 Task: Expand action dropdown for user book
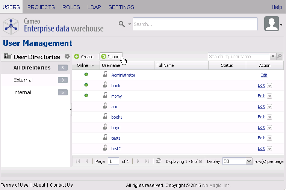(269, 86)
